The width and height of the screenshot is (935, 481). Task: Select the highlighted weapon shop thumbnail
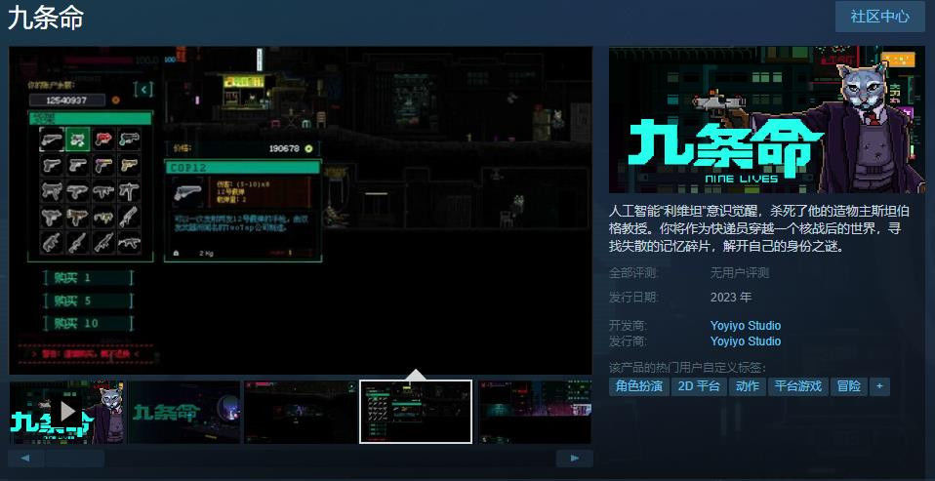click(416, 412)
